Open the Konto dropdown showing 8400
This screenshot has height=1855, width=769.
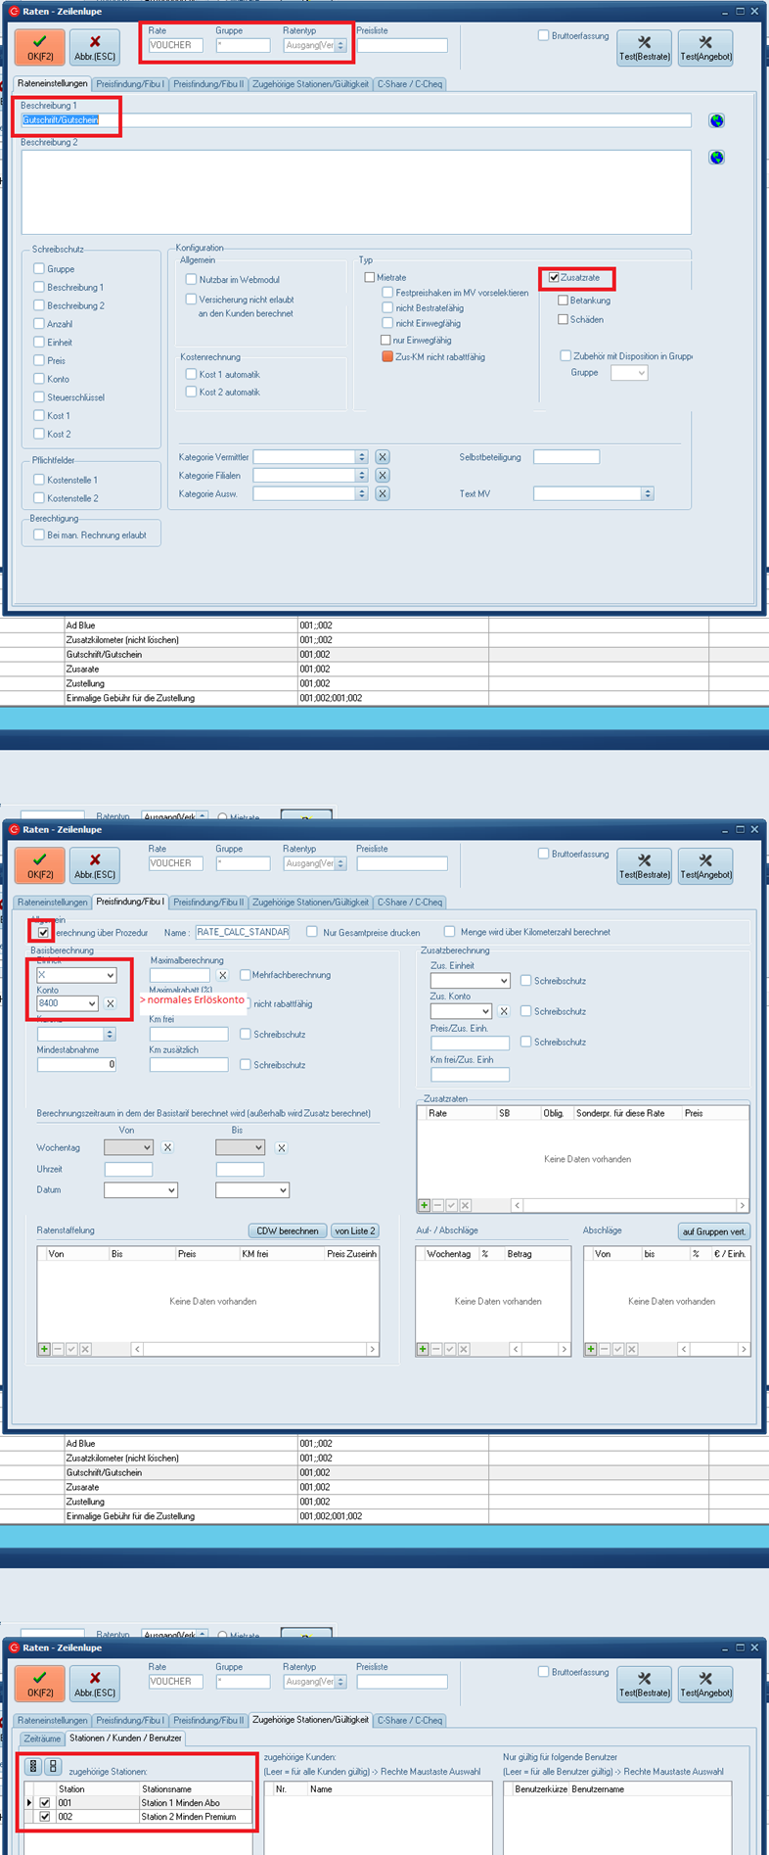pyautogui.click(x=92, y=1003)
